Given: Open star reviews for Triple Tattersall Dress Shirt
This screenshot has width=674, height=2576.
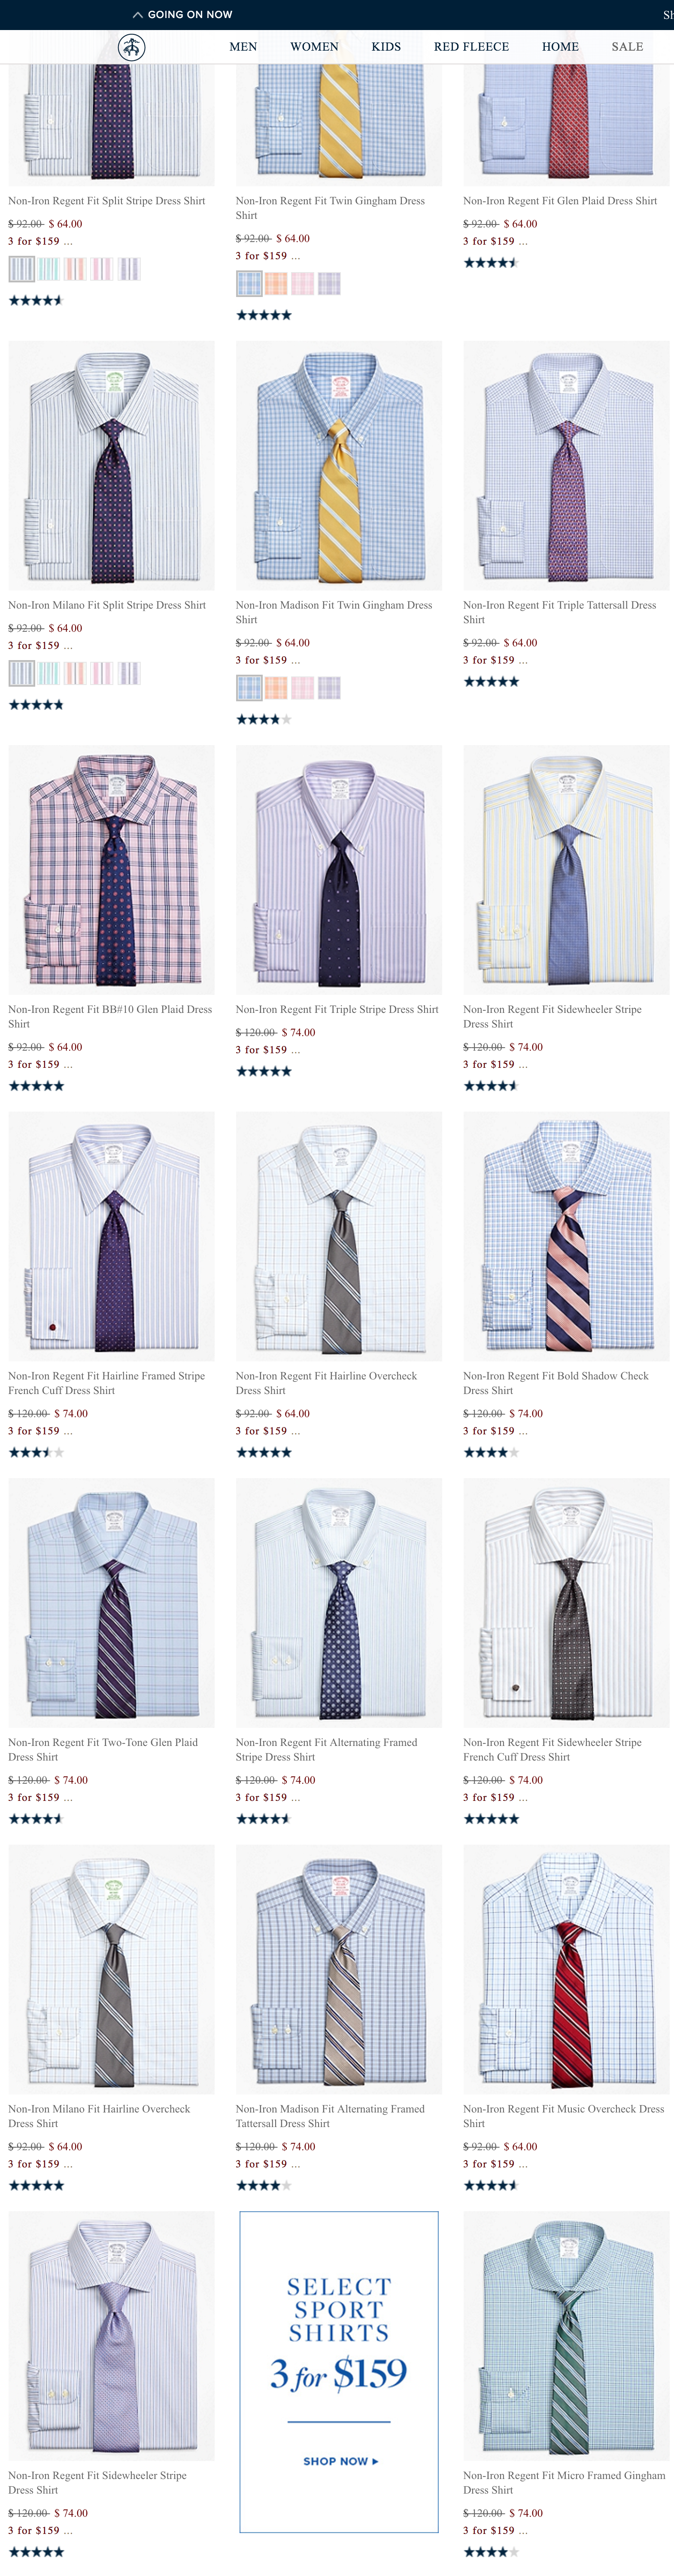Looking at the screenshot, I should pyautogui.click(x=490, y=682).
